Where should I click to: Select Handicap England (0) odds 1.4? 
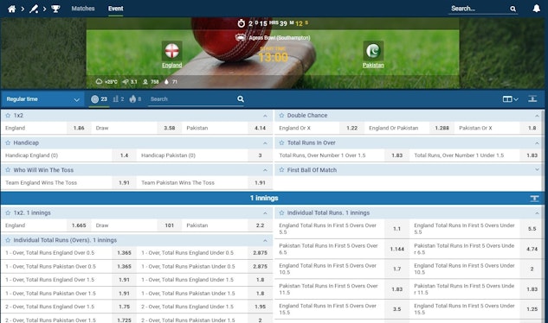[x=124, y=155]
